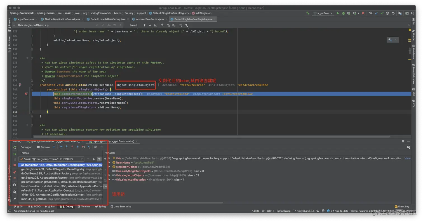Open the Debugger tab in the debug panel
This screenshot has height=222, width=423.
(x=26, y=147)
